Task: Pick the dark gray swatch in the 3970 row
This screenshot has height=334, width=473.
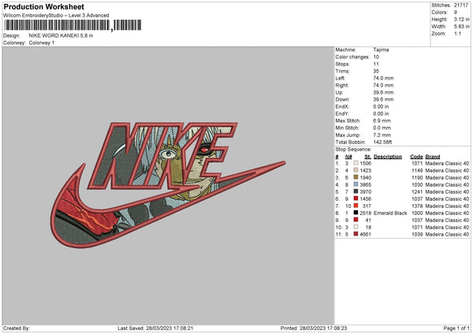Action: (356, 191)
